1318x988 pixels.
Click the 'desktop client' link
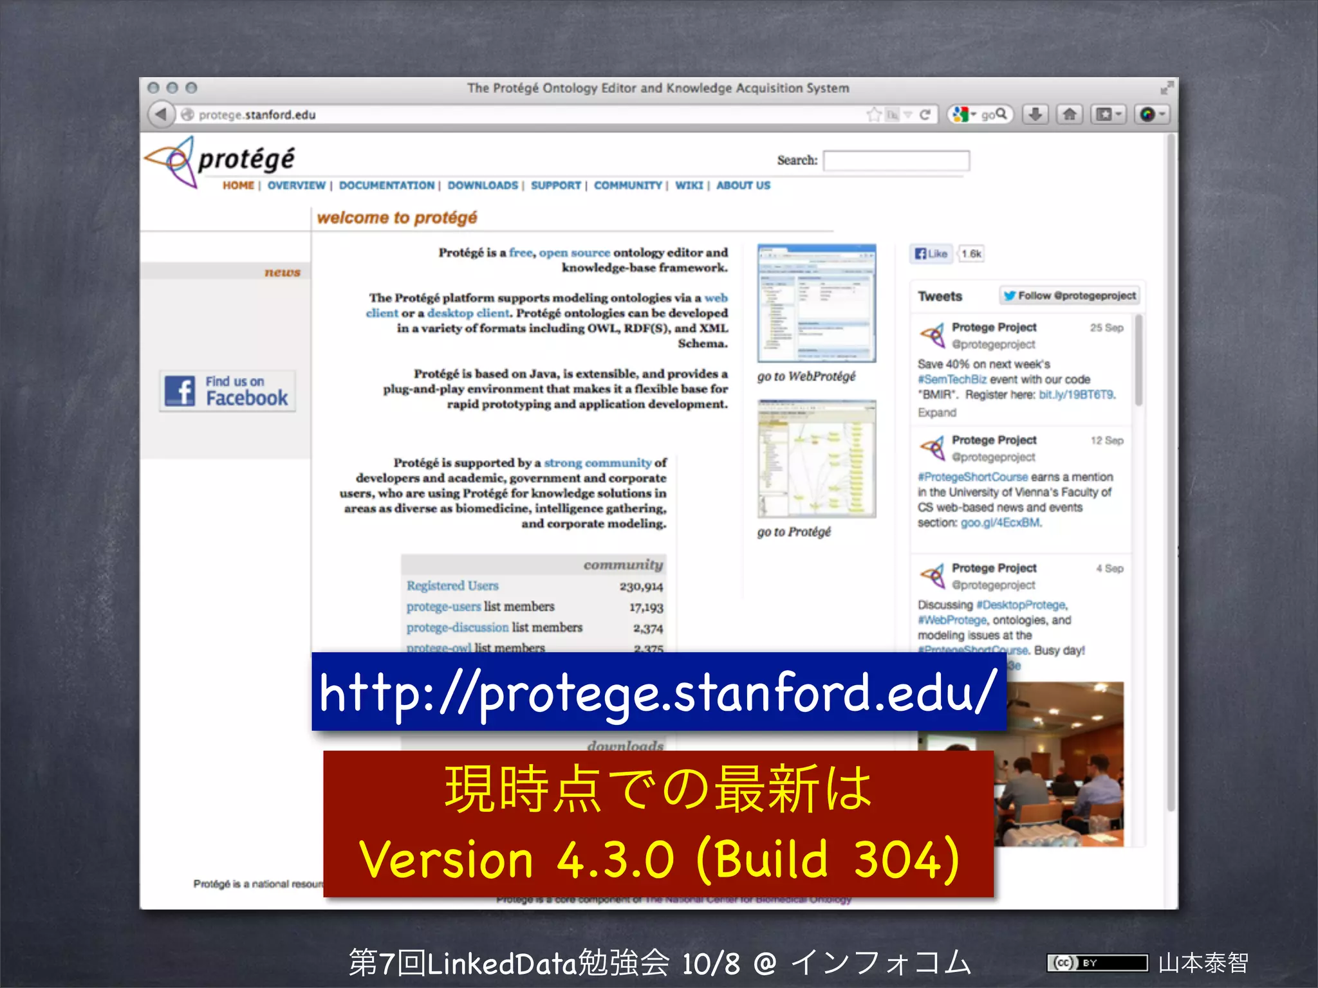[x=469, y=313]
